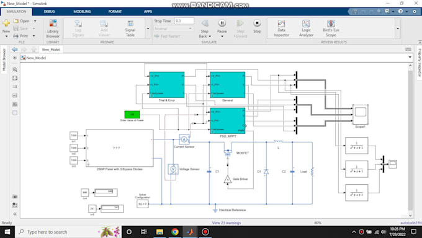Click the Windows Start button
Screen dimensions: 422x238
coord(7,232)
